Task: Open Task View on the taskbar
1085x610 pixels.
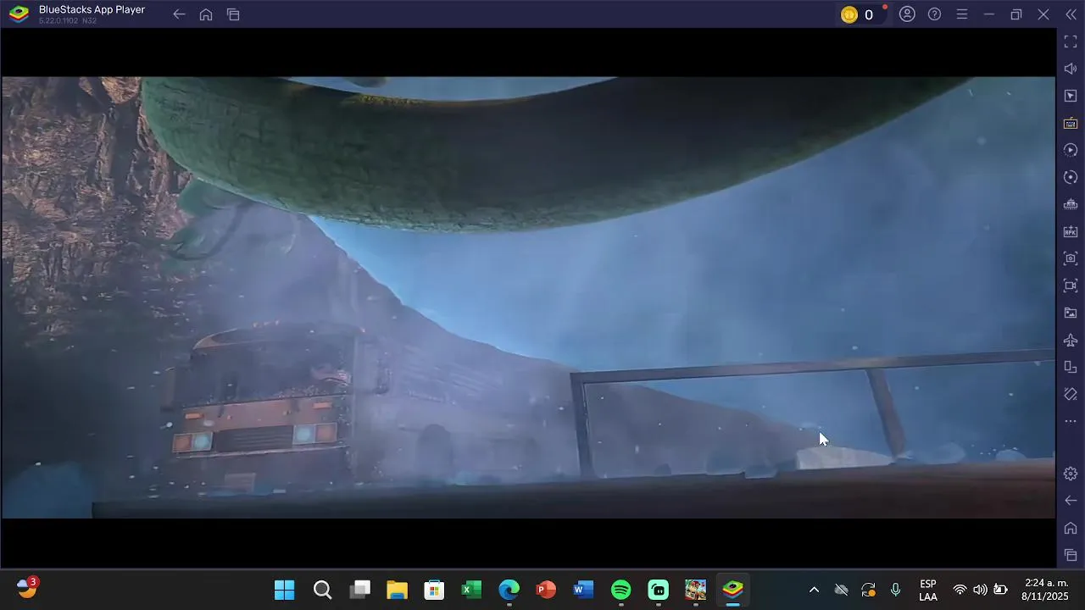Action: pyautogui.click(x=361, y=590)
